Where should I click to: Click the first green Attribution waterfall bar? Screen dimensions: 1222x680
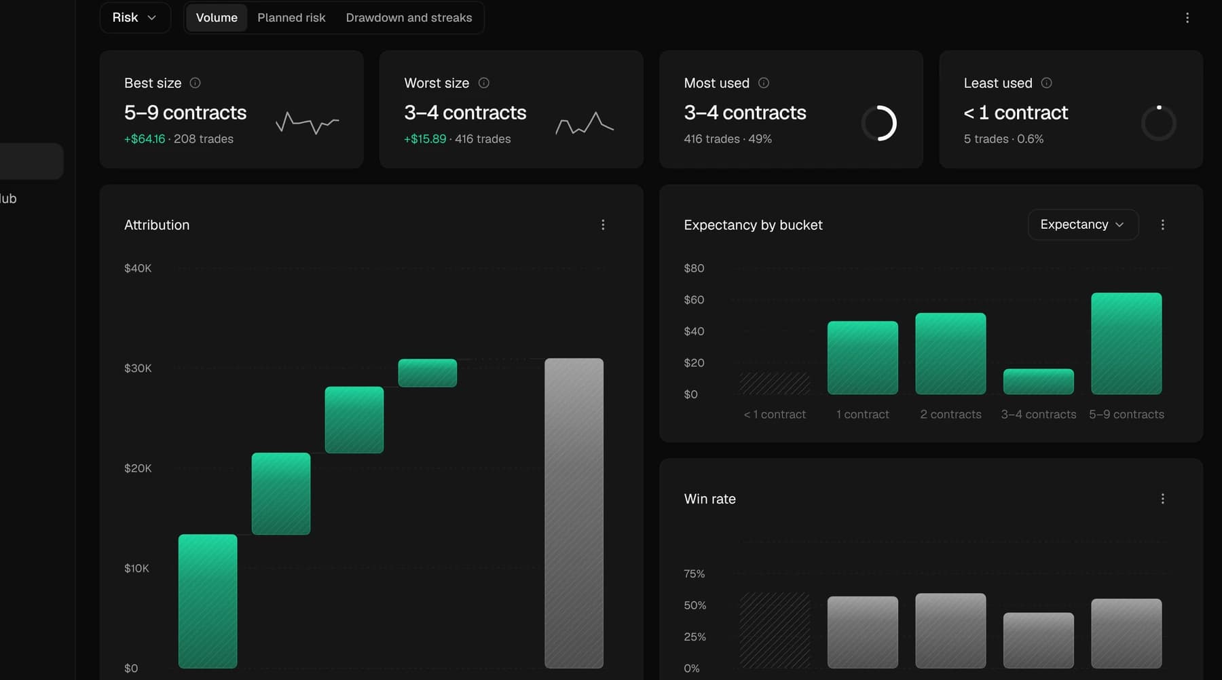click(x=208, y=601)
